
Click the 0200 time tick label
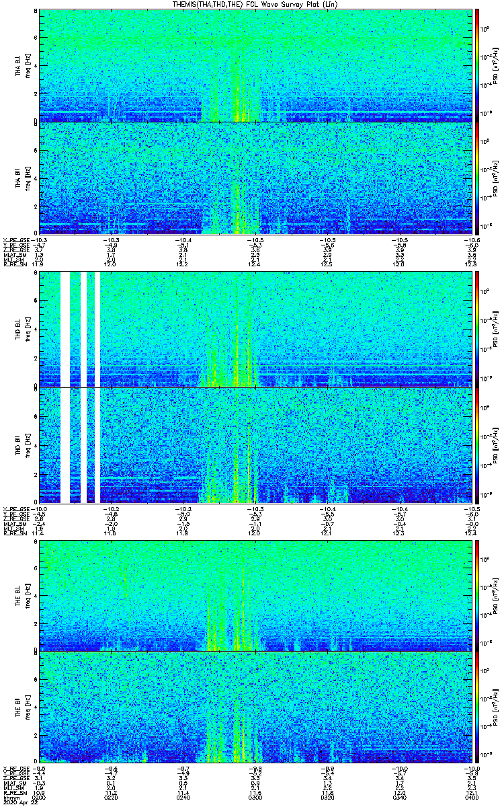39,797
